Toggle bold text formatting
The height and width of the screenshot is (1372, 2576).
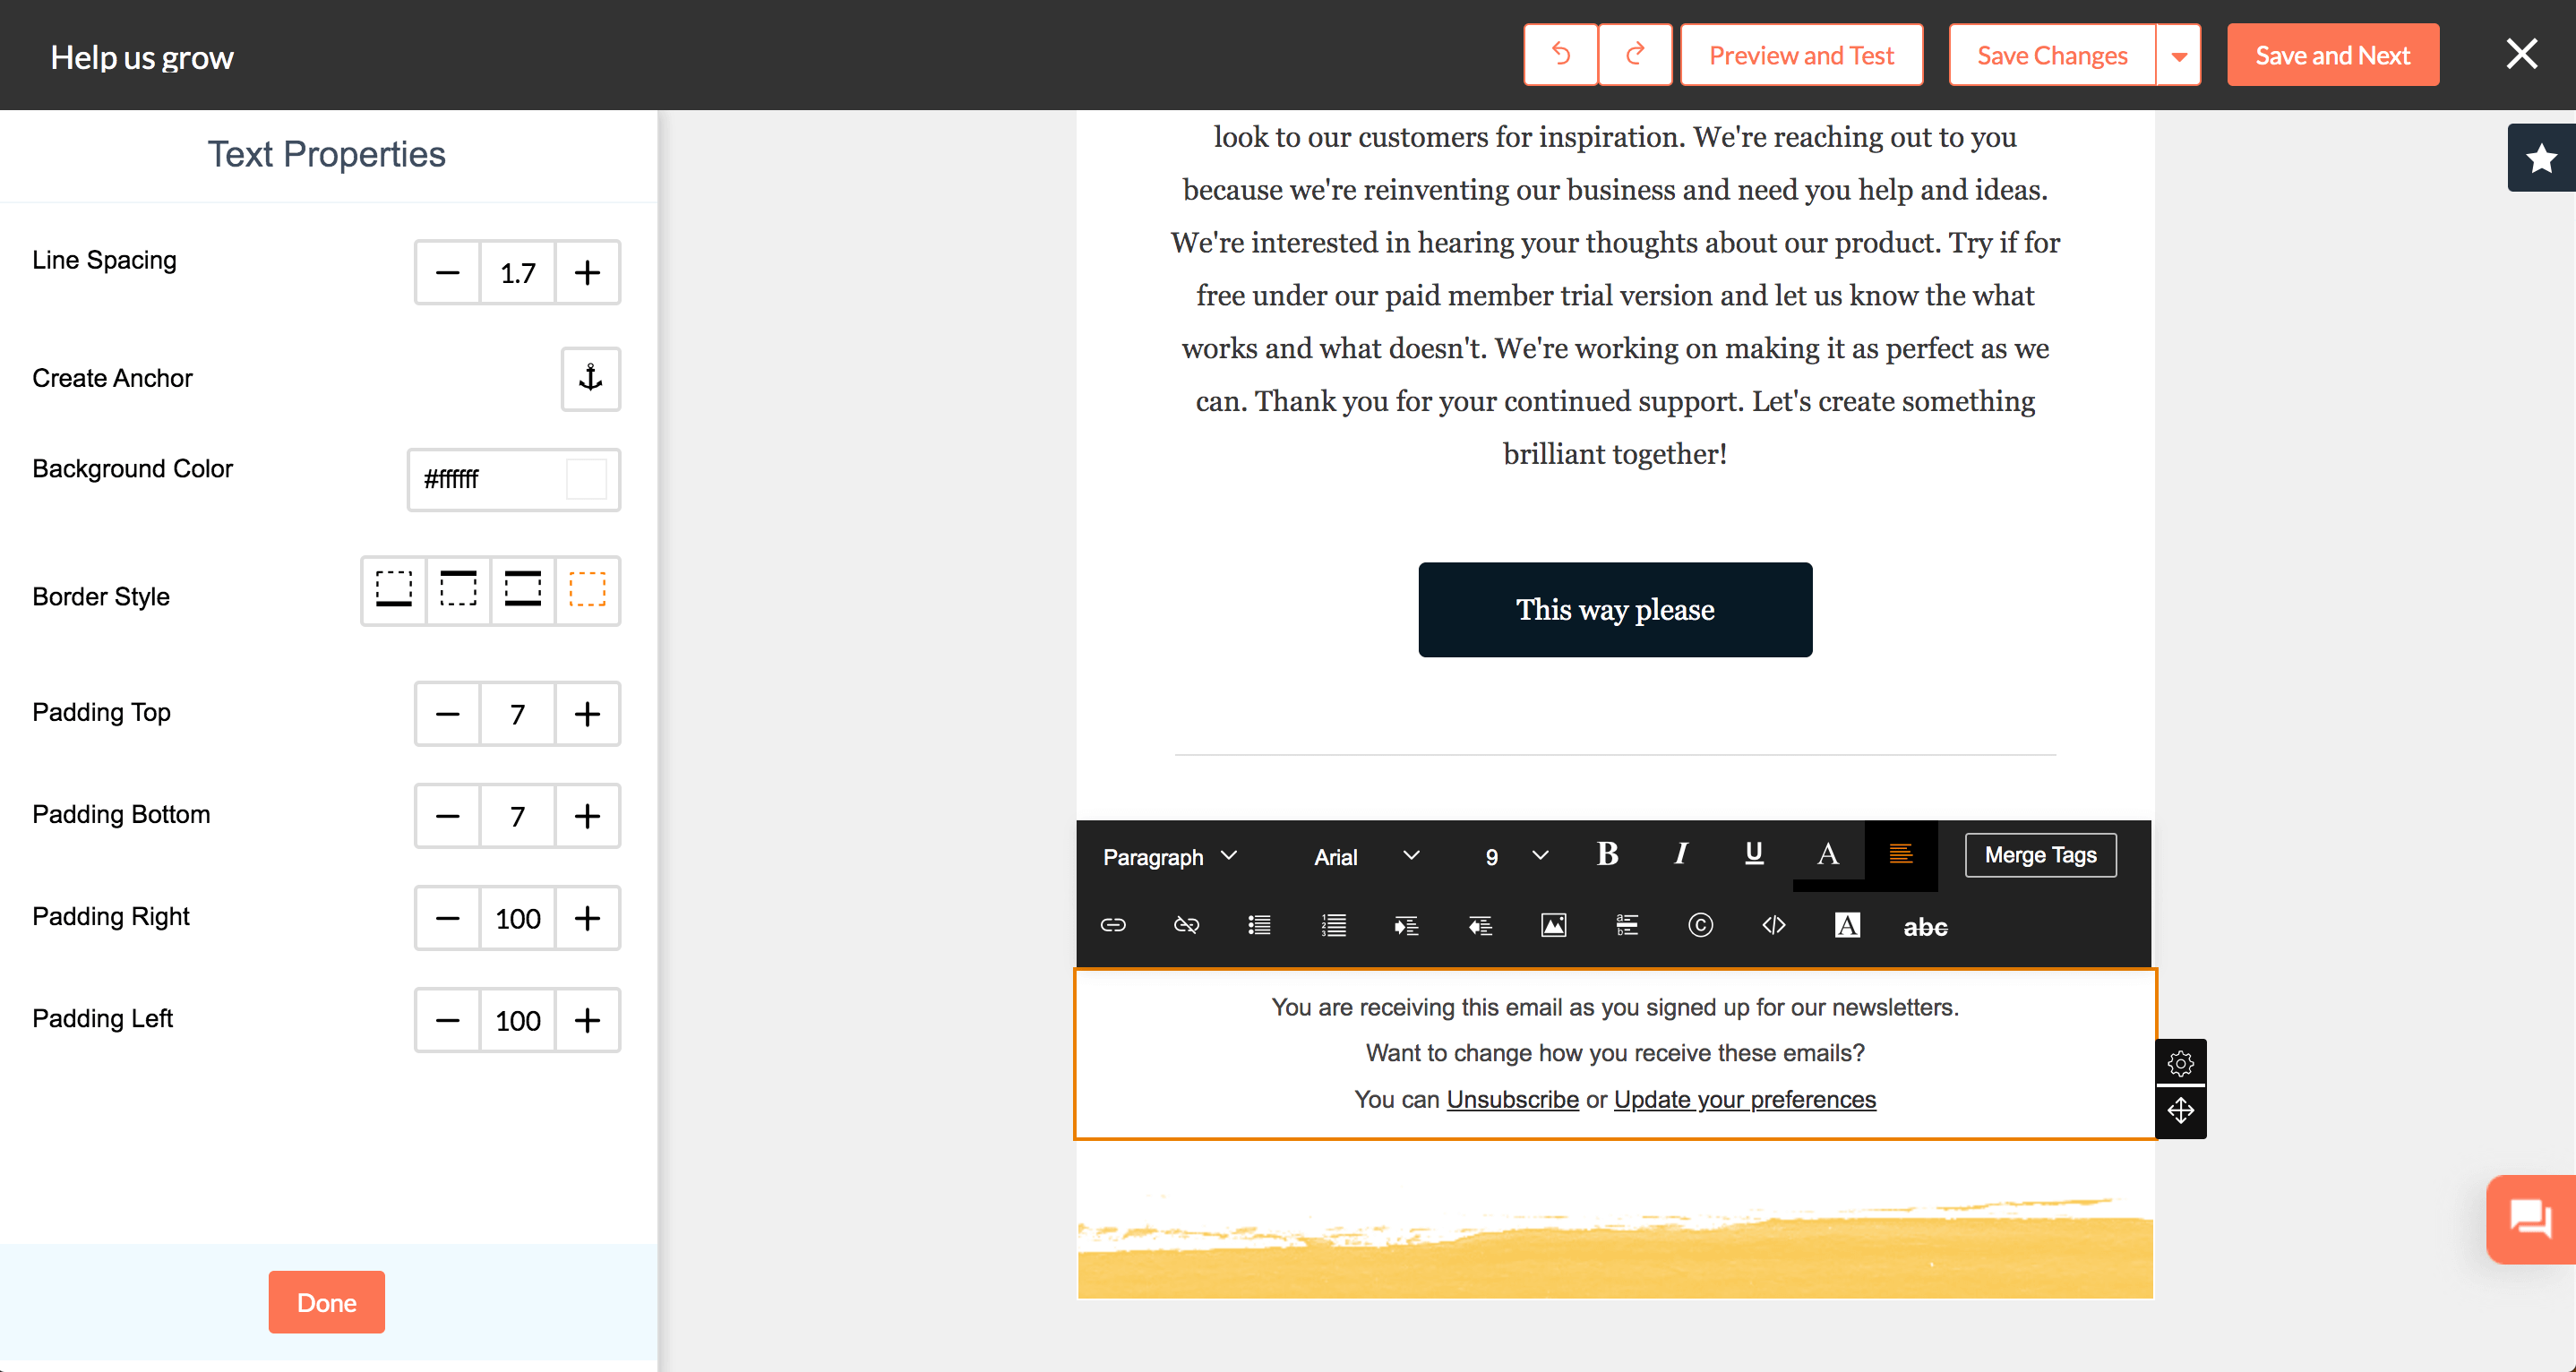pos(1607,854)
